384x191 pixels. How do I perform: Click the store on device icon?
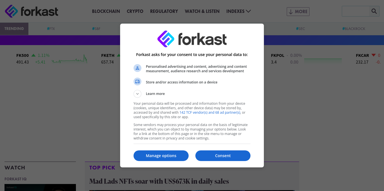(x=137, y=81)
